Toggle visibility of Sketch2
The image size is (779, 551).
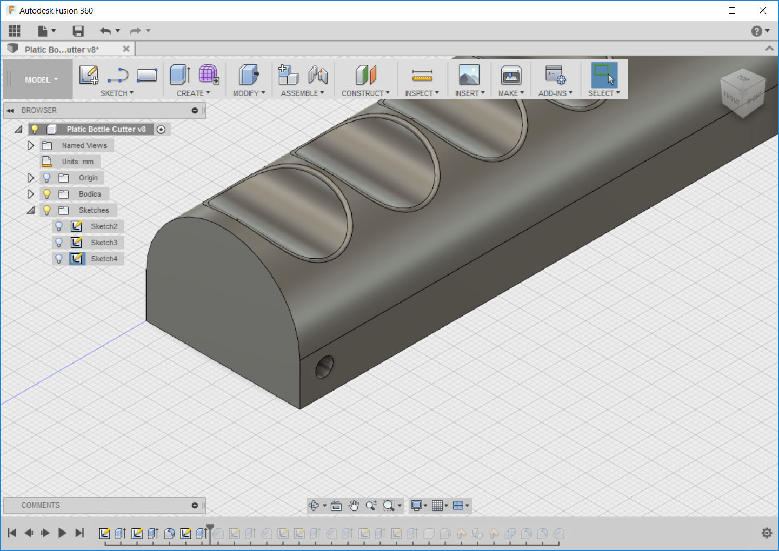click(x=58, y=226)
